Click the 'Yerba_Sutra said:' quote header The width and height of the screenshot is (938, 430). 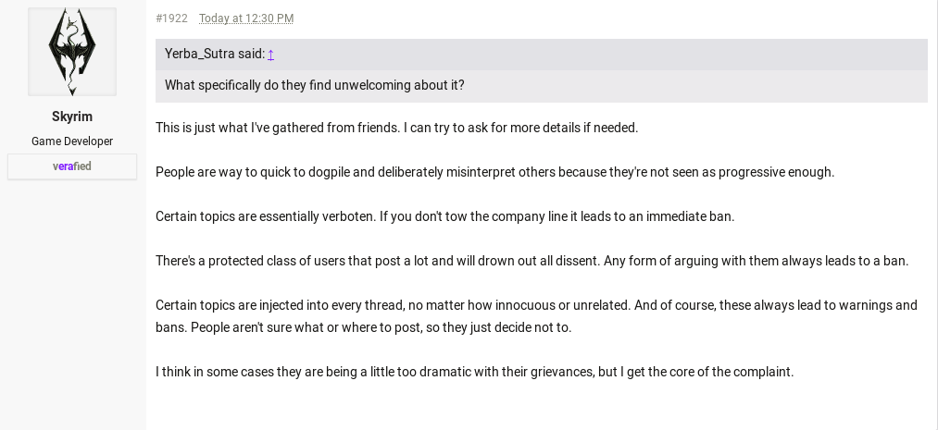[215, 54]
